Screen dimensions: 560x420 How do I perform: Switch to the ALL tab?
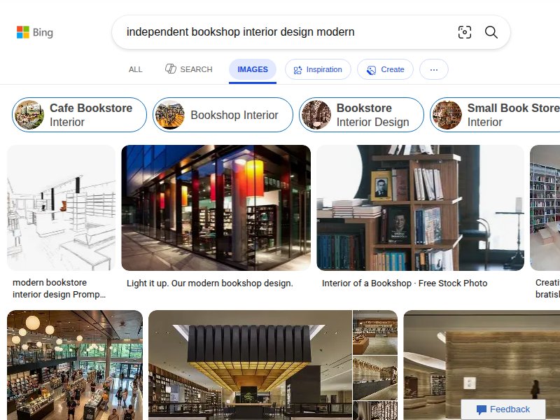click(x=135, y=69)
